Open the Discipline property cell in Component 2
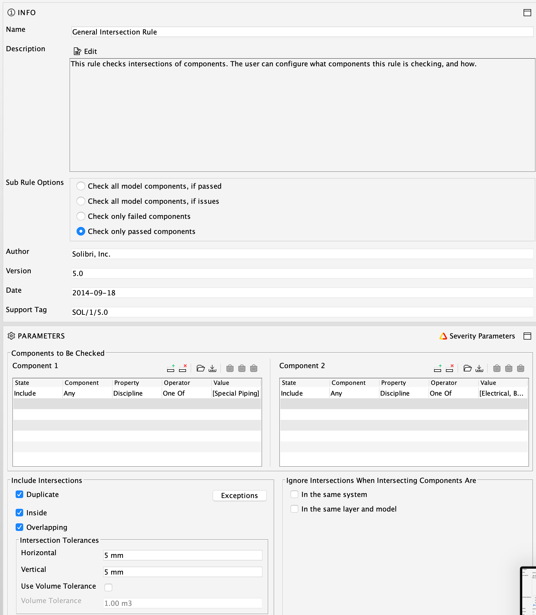This screenshot has width=536, height=615. coord(404,393)
